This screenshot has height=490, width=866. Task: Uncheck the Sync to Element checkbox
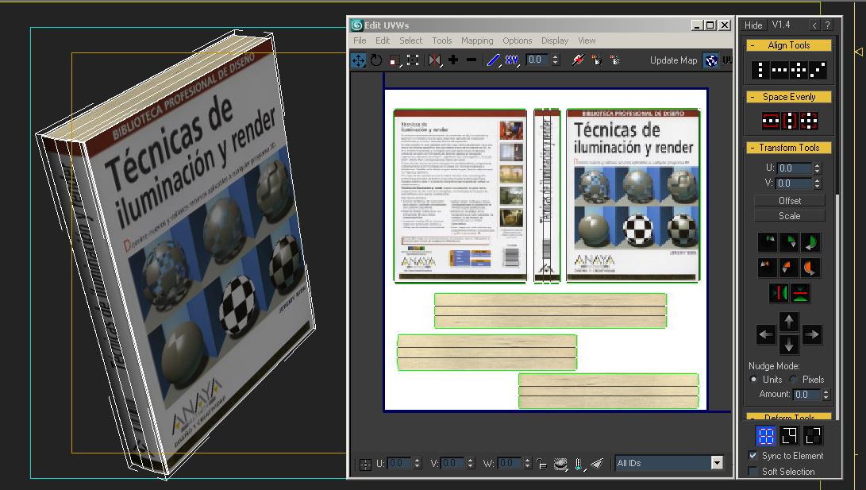point(752,456)
